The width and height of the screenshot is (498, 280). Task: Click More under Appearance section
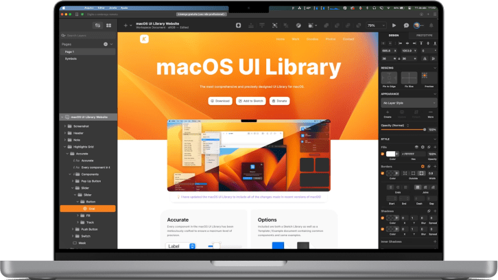click(x=431, y=113)
